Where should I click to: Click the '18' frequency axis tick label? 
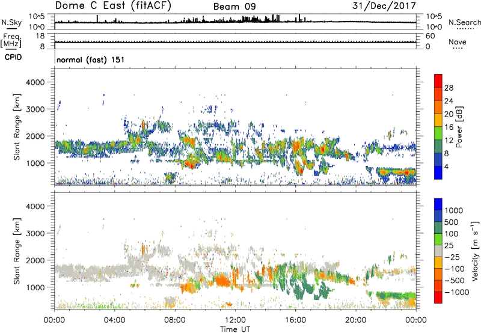40,36
